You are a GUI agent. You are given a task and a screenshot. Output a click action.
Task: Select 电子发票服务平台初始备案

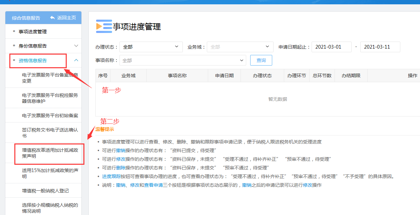tap(50, 115)
